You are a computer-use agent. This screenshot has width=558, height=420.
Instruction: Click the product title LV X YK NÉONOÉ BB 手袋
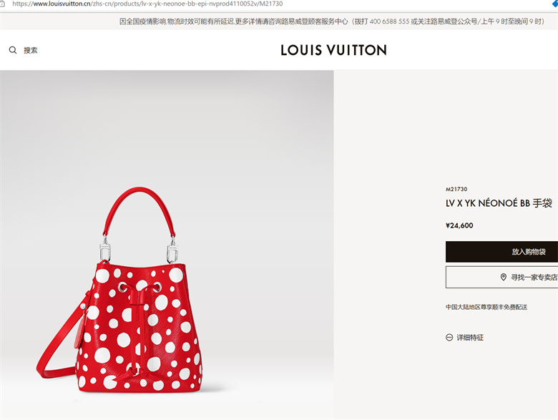coord(499,203)
